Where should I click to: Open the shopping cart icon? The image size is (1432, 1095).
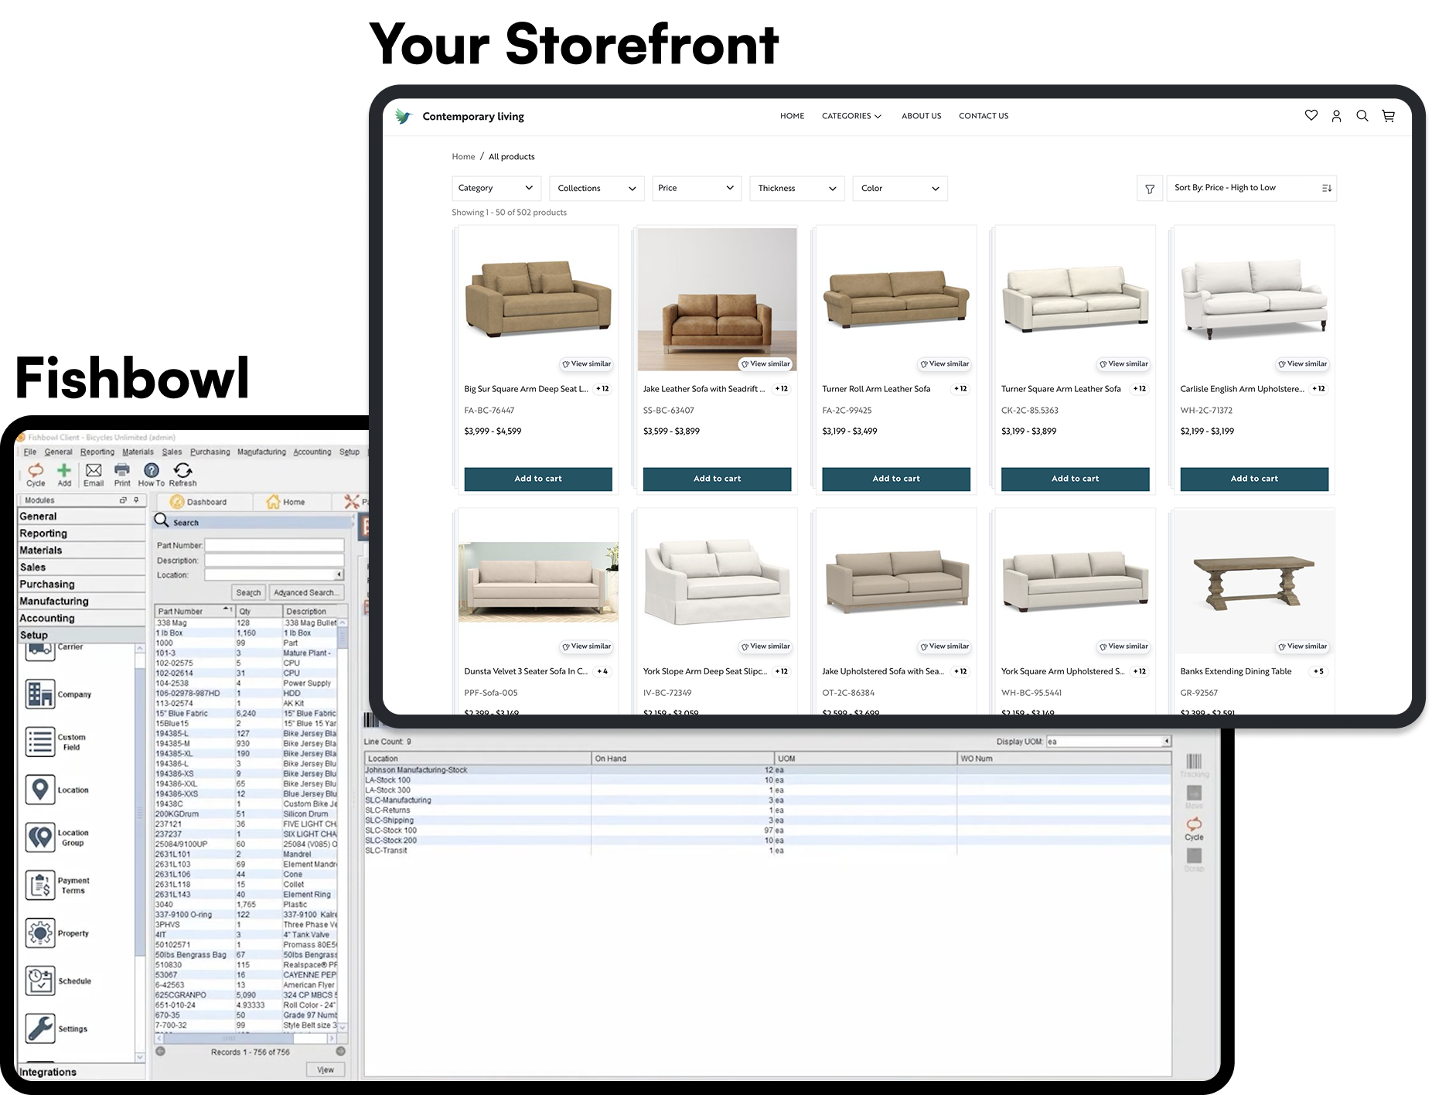tap(1389, 116)
